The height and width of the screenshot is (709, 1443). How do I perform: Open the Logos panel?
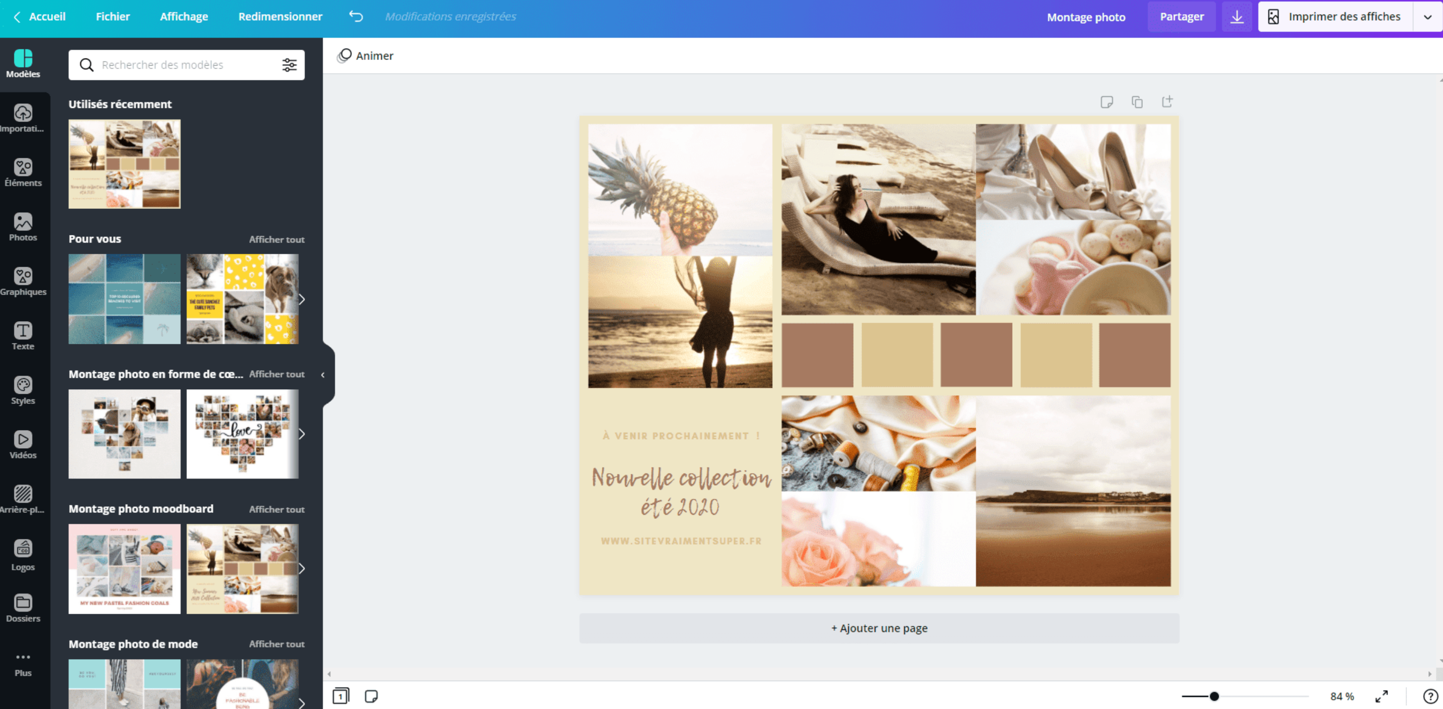click(23, 553)
